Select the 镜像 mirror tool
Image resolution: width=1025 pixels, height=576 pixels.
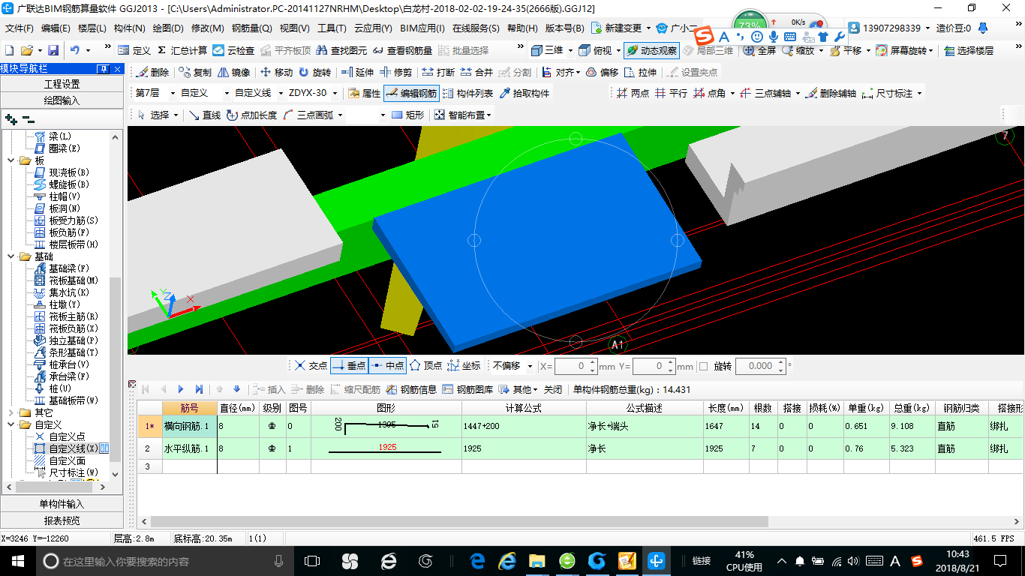(x=234, y=72)
